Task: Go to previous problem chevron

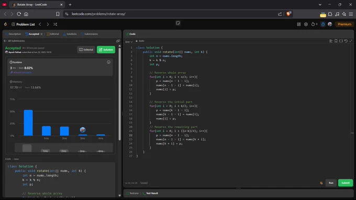Action: (x=40, y=24)
